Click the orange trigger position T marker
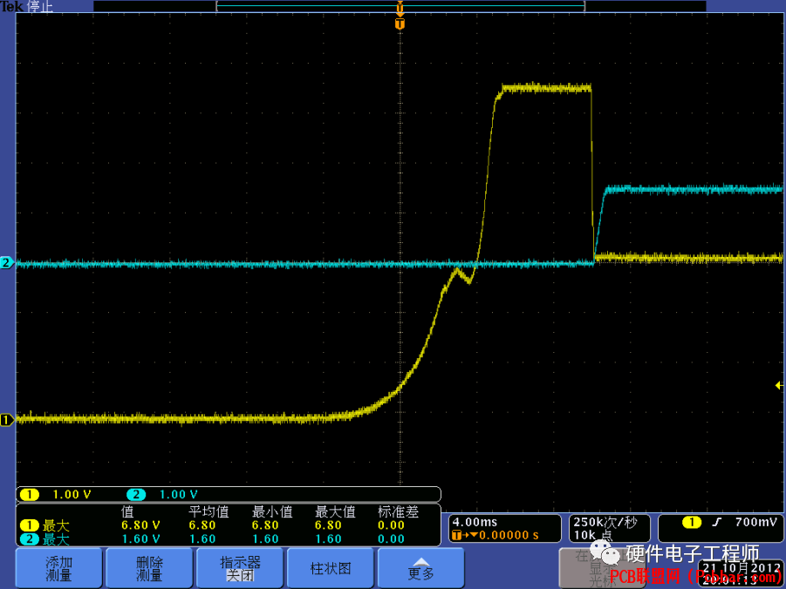Image resolution: width=786 pixels, height=589 pixels. [400, 24]
